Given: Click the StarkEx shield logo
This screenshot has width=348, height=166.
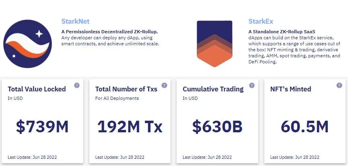Looking at the screenshot, I should (214, 44).
